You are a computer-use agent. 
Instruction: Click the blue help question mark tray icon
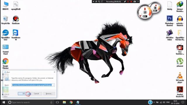coord(150,102)
